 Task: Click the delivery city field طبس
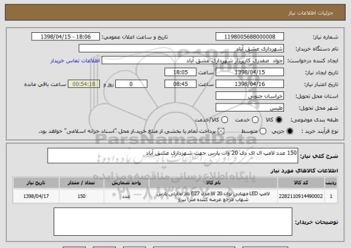pos(250,108)
